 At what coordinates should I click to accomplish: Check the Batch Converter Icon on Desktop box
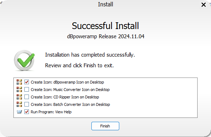(x=27, y=104)
